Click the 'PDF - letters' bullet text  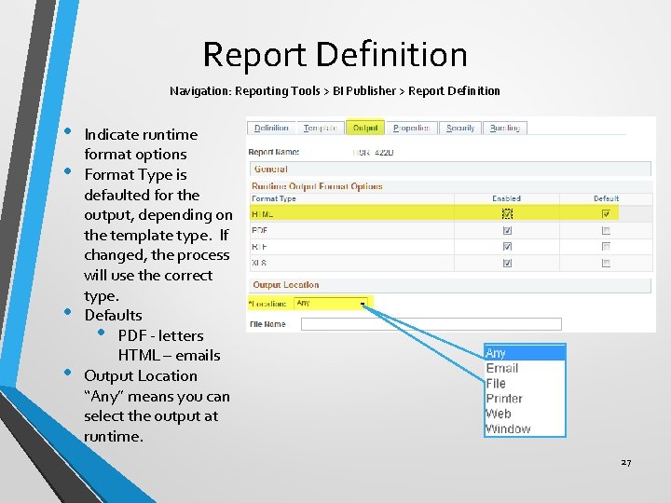(x=161, y=335)
